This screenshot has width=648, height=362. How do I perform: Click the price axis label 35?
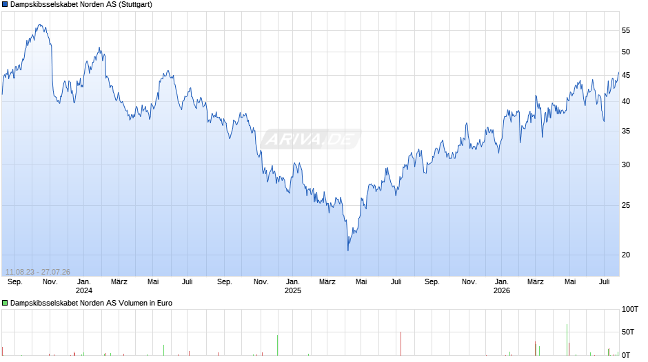click(626, 131)
